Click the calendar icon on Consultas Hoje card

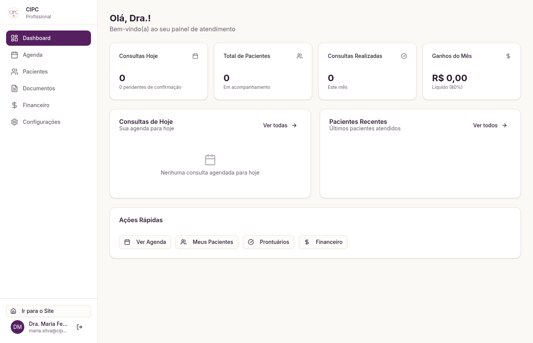195,56
